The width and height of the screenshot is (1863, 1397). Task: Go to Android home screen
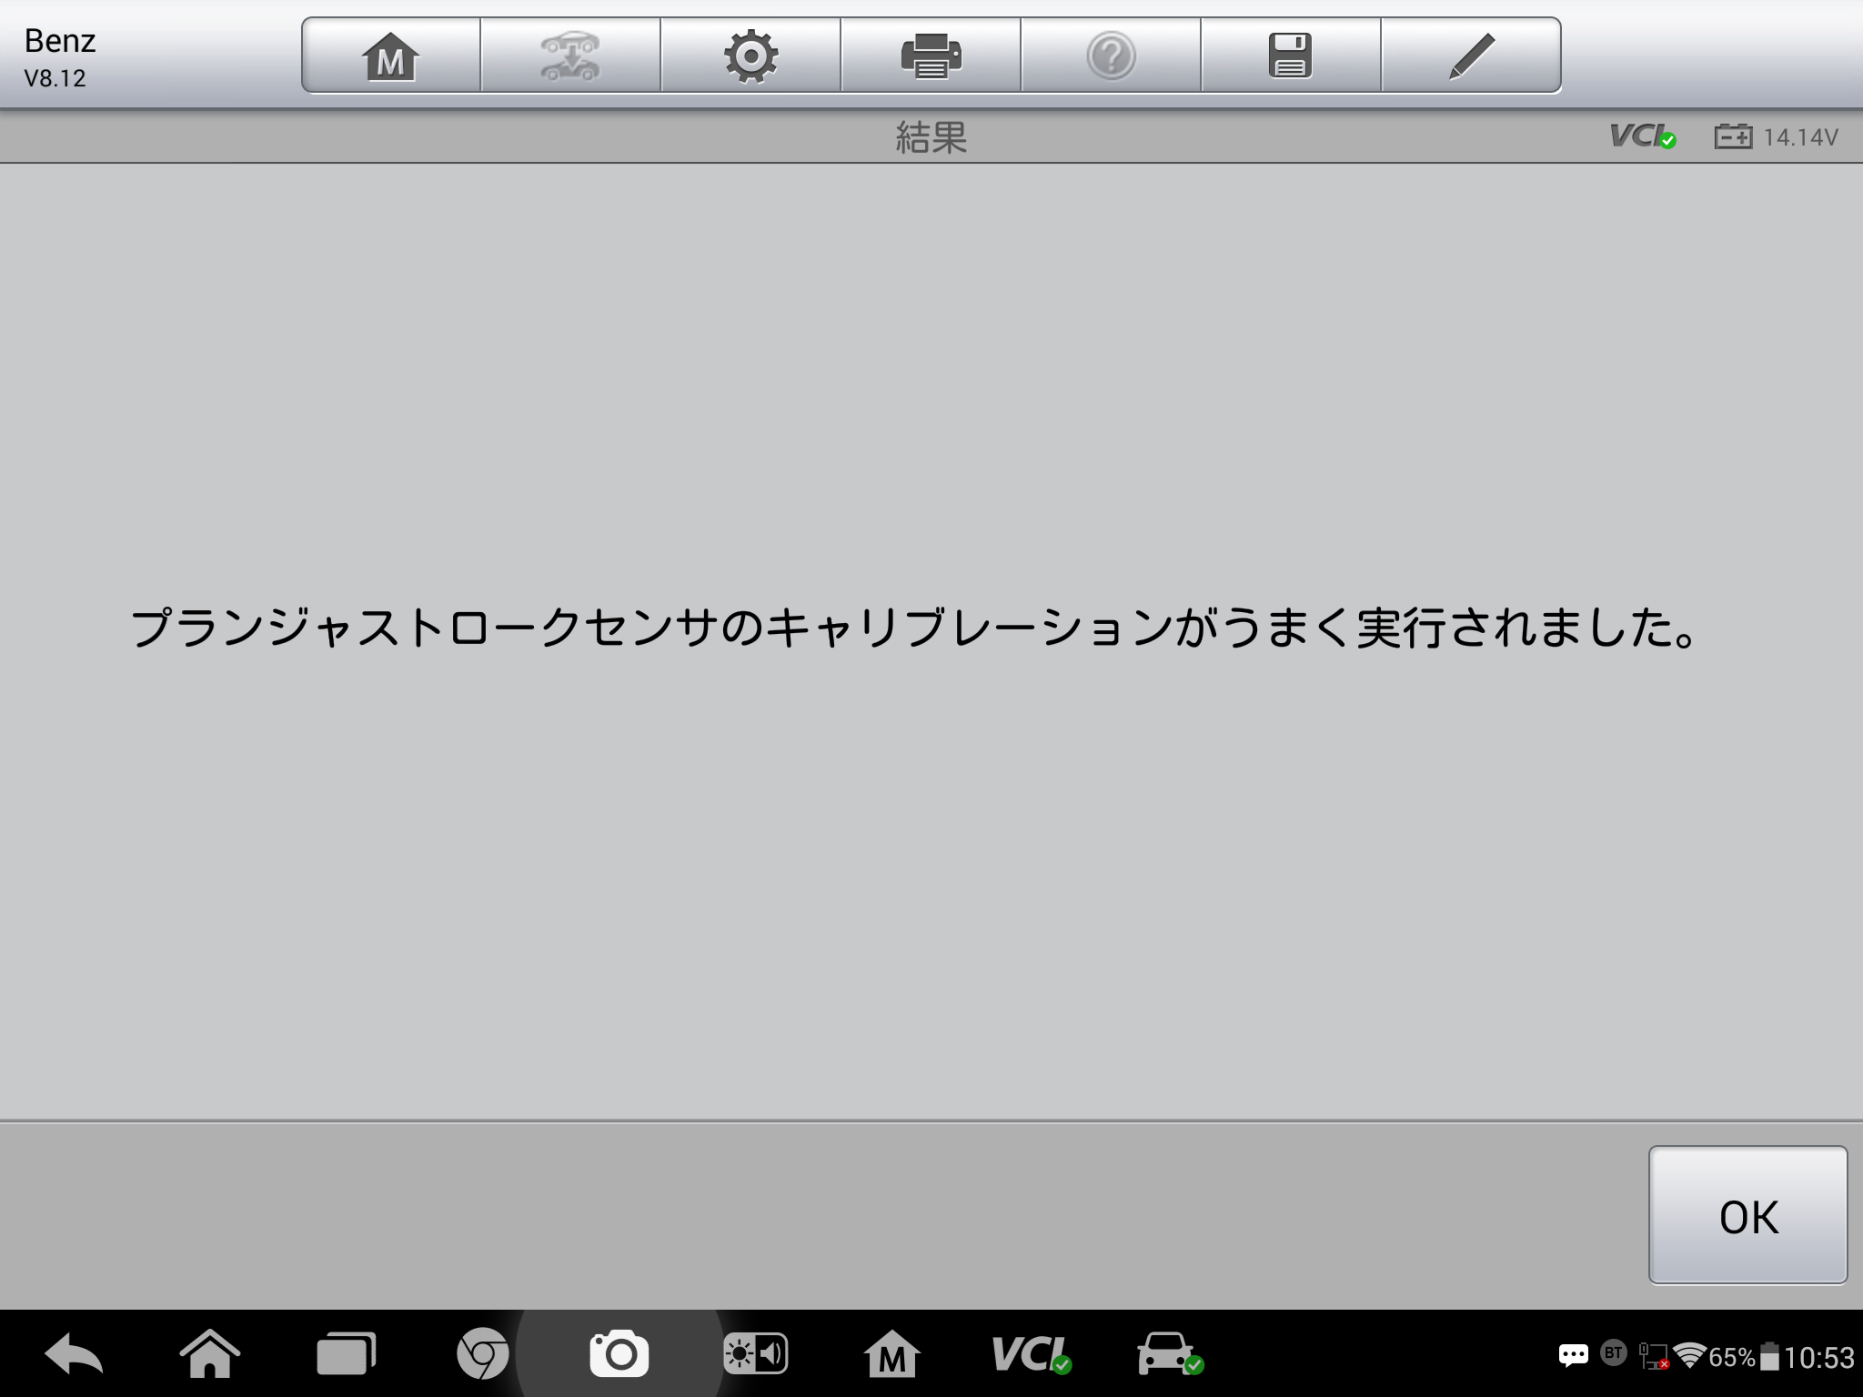pos(210,1355)
